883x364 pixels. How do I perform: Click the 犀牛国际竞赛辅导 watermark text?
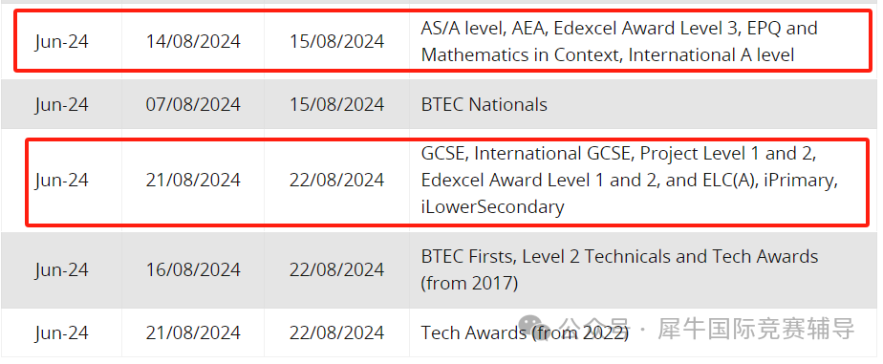tap(756, 329)
